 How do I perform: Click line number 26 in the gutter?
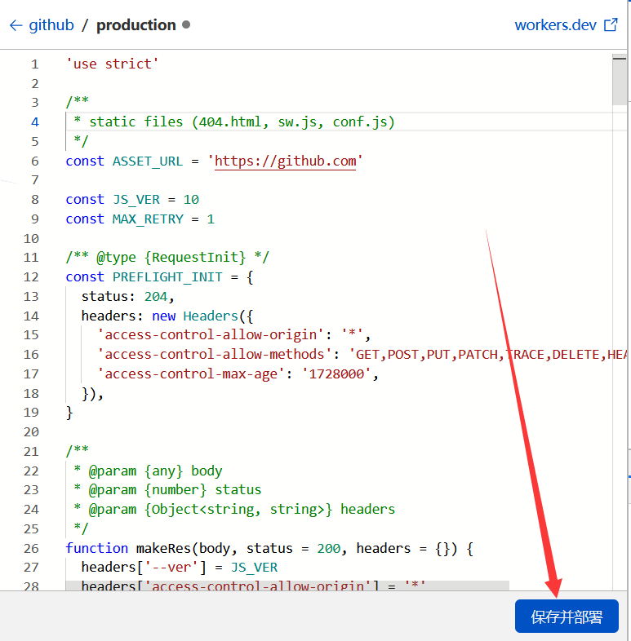coord(31,548)
